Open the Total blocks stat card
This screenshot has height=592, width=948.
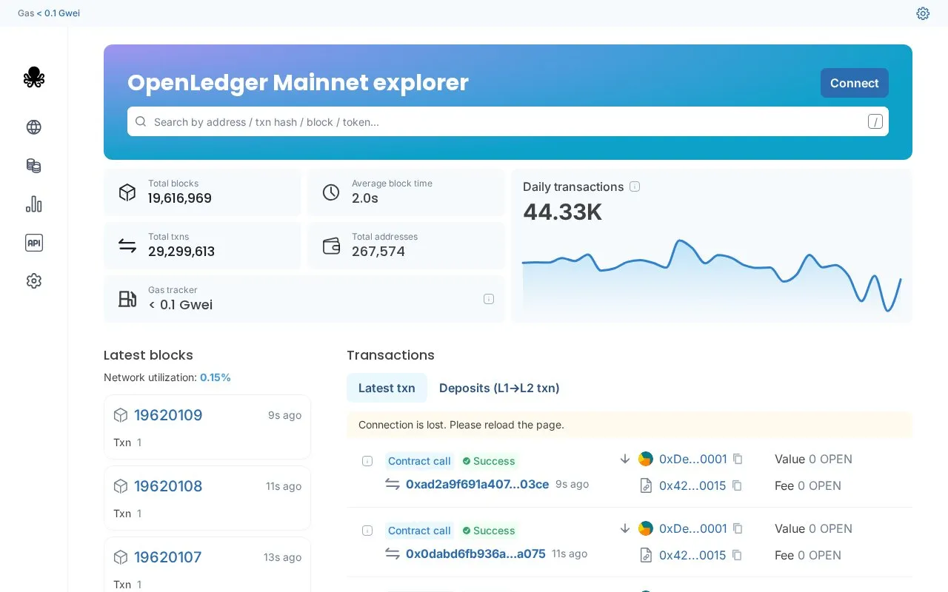click(x=202, y=192)
